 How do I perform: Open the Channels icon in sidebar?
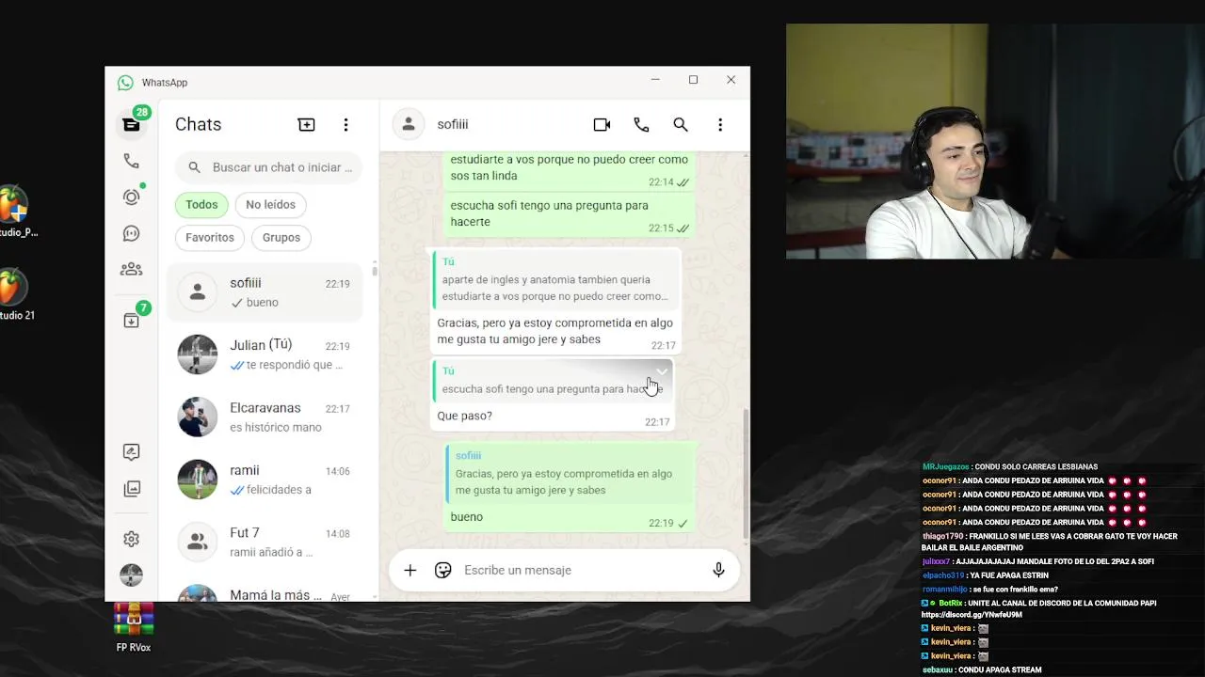tap(131, 233)
